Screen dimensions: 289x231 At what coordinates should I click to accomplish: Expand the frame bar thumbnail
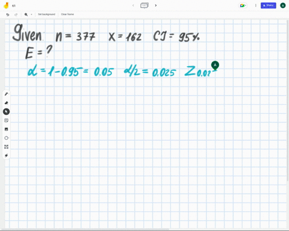pyautogui.click(x=144, y=5)
